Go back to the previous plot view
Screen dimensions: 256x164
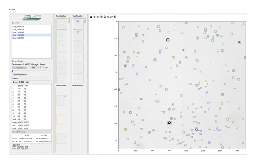pos(94,17)
